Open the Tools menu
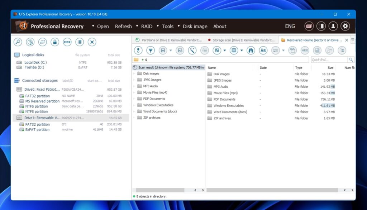 coord(168,27)
